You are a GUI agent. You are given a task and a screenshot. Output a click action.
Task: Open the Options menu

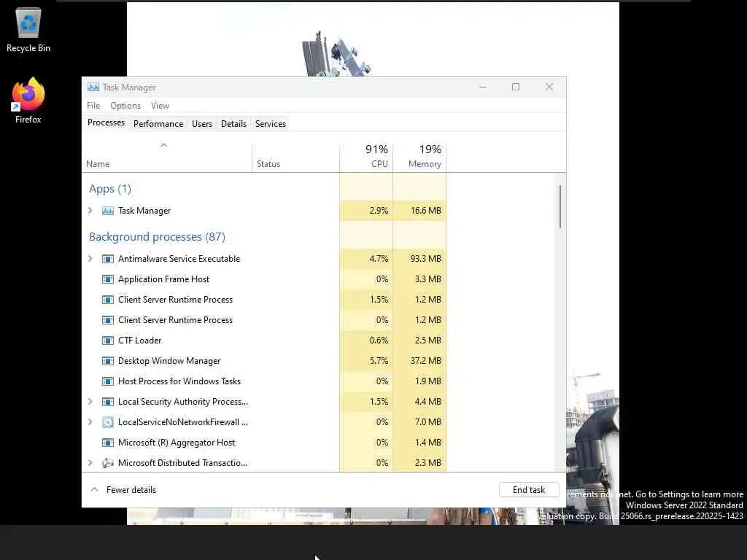click(x=125, y=106)
